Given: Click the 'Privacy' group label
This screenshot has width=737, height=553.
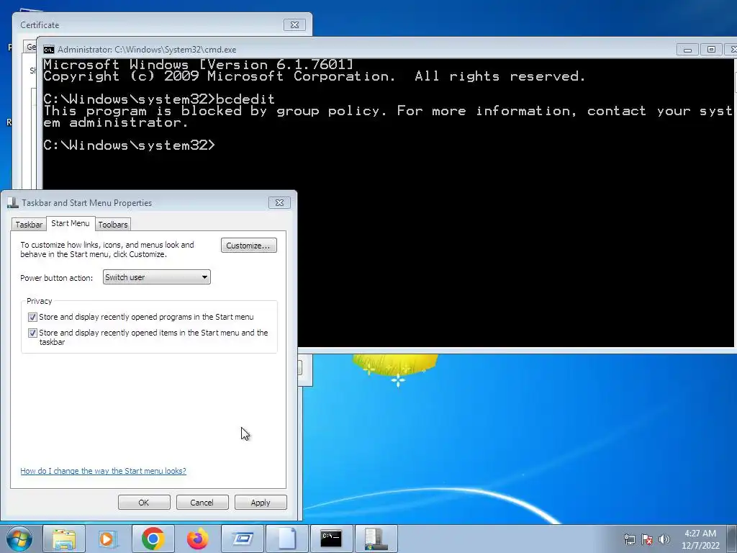Looking at the screenshot, I should (x=39, y=301).
